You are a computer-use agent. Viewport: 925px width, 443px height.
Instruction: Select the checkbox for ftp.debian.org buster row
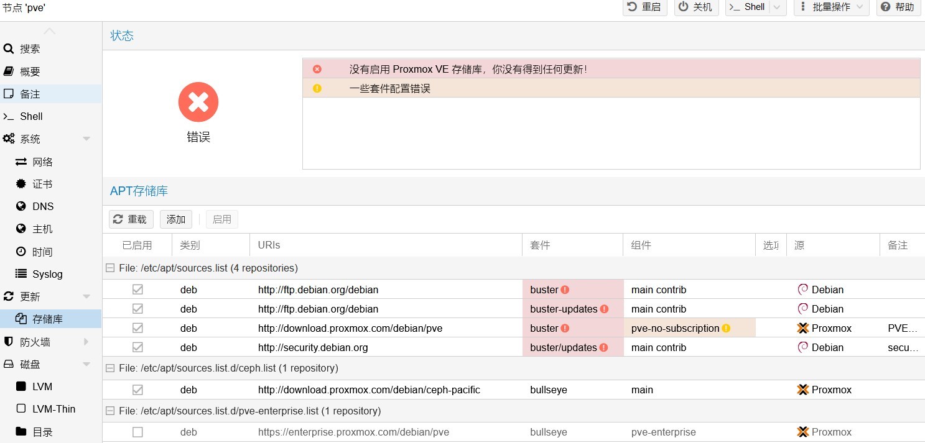[x=137, y=290]
